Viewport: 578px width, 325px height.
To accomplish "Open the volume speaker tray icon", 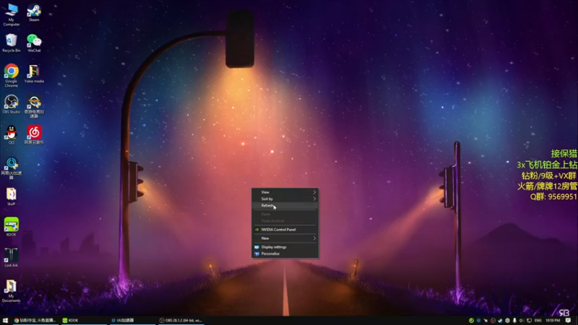I will click(522, 321).
